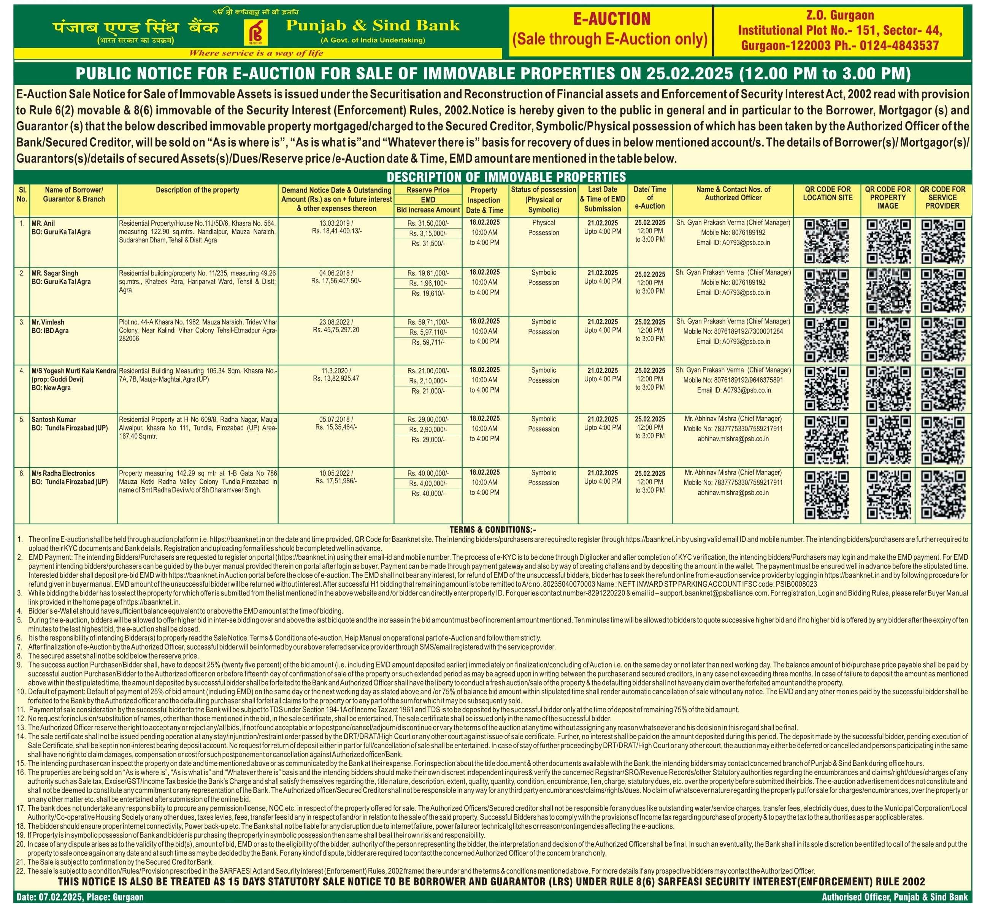Click reserve price 'Rs. 59,71,100/-'
982x904 pixels.
point(428,322)
